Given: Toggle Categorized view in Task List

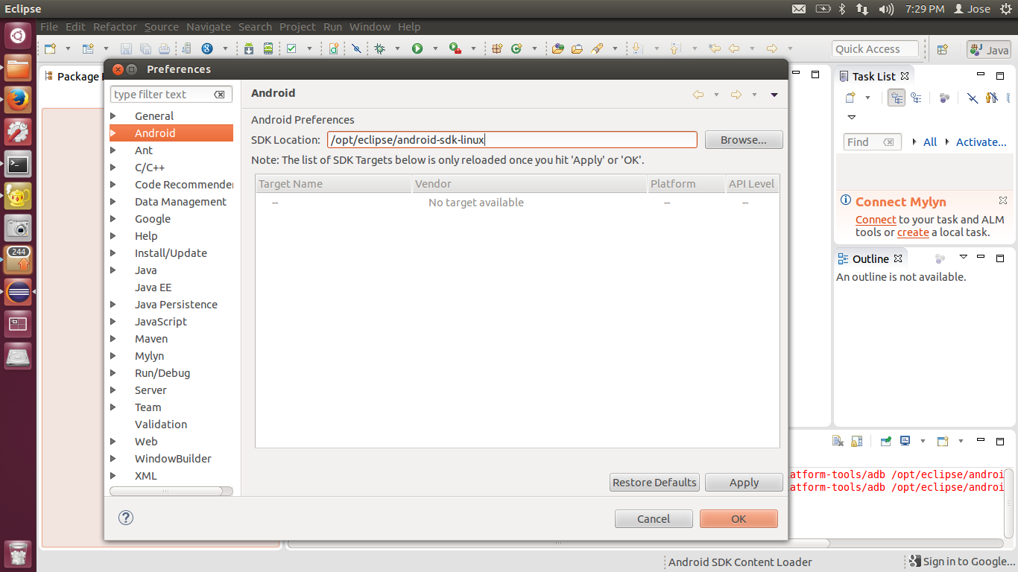Looking at the screenshot, I should pyautogui.click(x=897, y=98).
